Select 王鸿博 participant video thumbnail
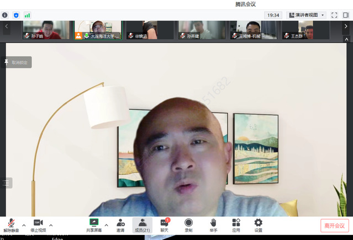Image resolution: width=353 pixels, height=240 pixels. pos(253,30)
